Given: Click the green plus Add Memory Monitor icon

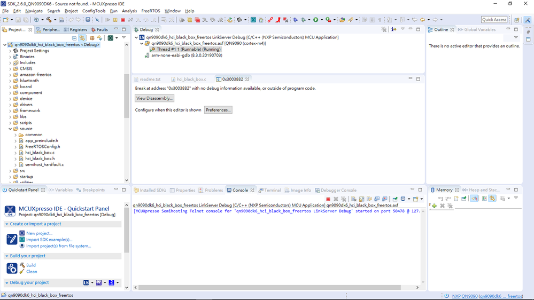Looking at the screenshot, I should tap(434, 206).
